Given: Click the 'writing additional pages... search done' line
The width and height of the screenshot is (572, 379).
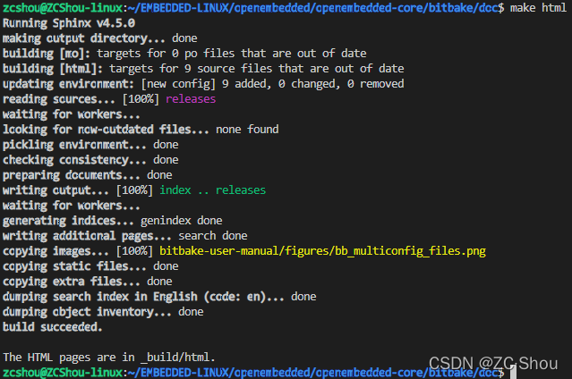Looking at the screenshot, I should pos(125,236).
